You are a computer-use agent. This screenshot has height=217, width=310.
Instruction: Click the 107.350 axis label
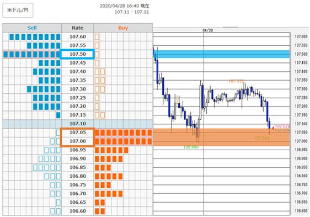301,80
